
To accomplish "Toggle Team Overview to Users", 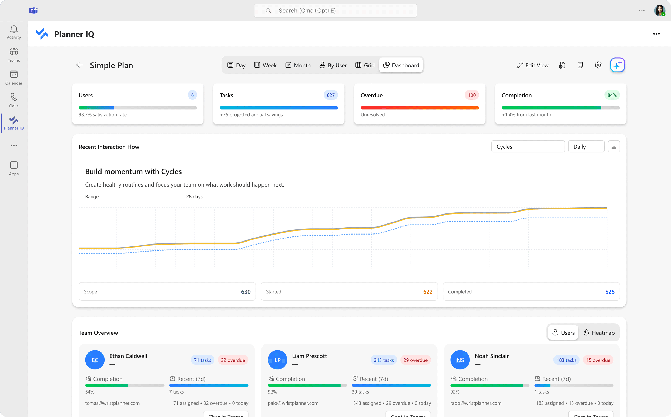I will tap(563, 333).
